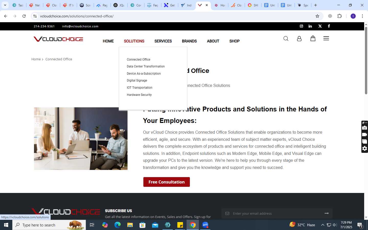Close the active vCloudChoice tab
Viewport: 368px width, 230px height.
click(x=207, y=5)
